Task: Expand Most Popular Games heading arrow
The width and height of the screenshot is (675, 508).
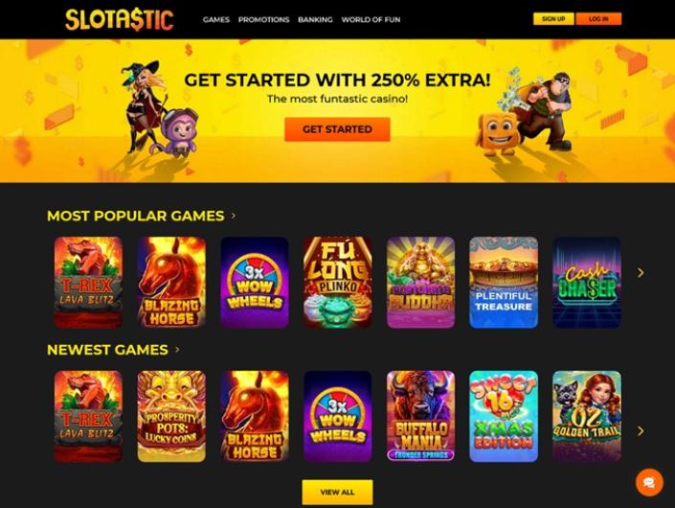Action: coord(234,216)
